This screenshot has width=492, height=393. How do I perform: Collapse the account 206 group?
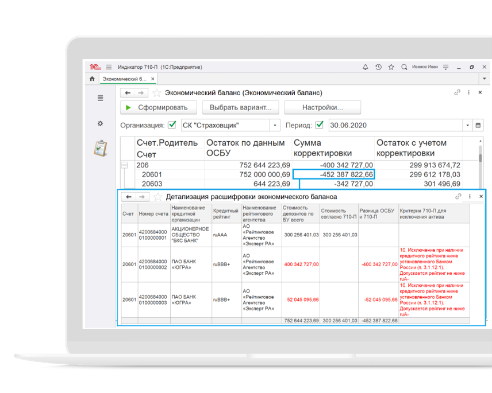click(125, 165)
